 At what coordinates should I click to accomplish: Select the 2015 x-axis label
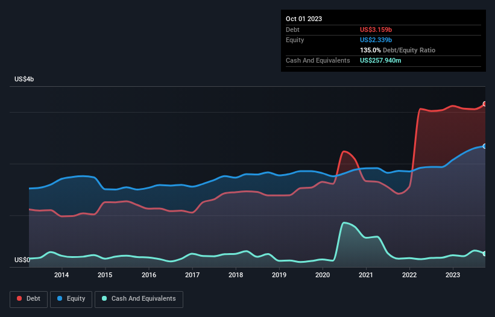tap(105, 275)
